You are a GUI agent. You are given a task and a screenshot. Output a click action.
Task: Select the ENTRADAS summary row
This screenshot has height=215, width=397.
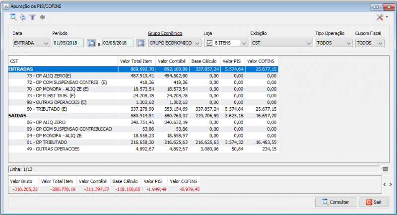pyautogui.click(x=143, y=69)
